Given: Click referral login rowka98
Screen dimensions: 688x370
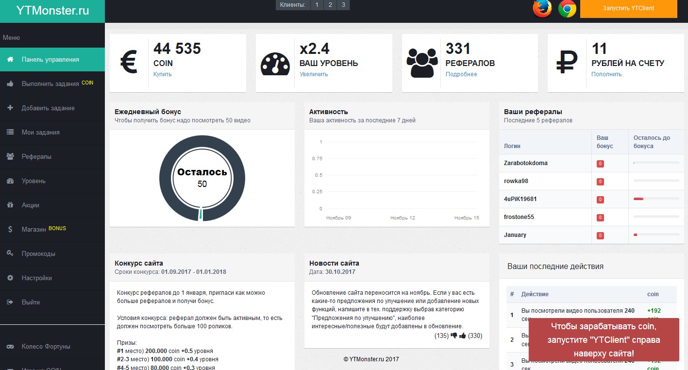Looking at the screenshot, I should tap(516, 181).
